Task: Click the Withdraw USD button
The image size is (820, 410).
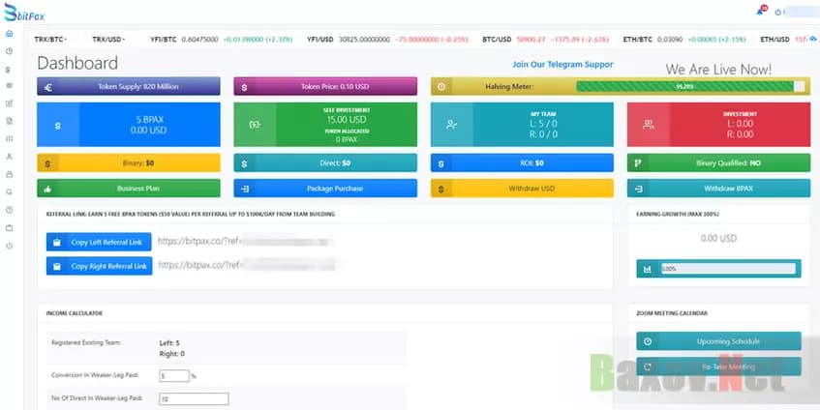Action: pos(522,189)
